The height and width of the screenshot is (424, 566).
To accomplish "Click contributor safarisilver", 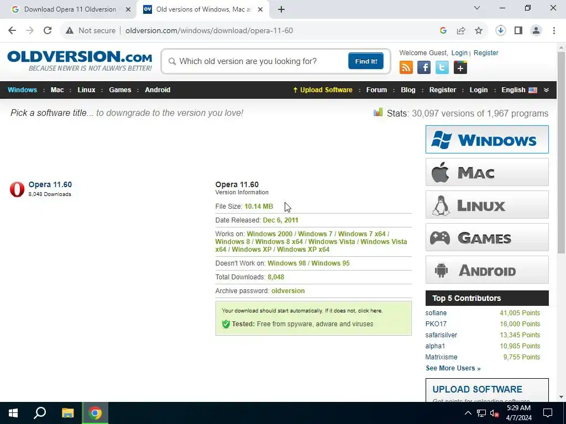I will click(441, 335).
